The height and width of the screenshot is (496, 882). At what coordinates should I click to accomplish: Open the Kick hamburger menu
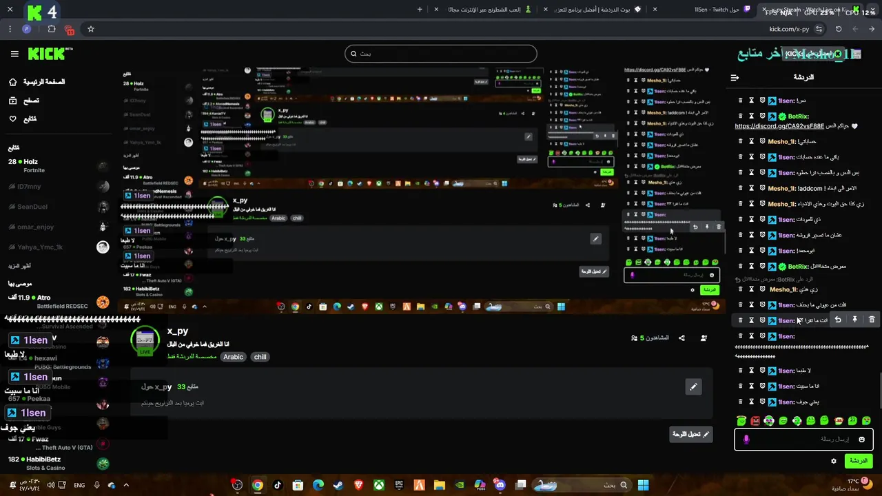point(14,54)
